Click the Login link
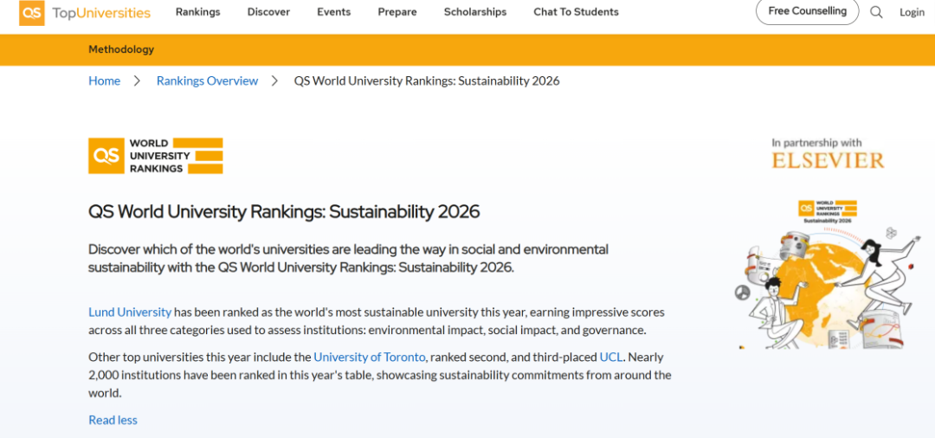The height and width of the screenshot is (438, 935). [912, 12]
